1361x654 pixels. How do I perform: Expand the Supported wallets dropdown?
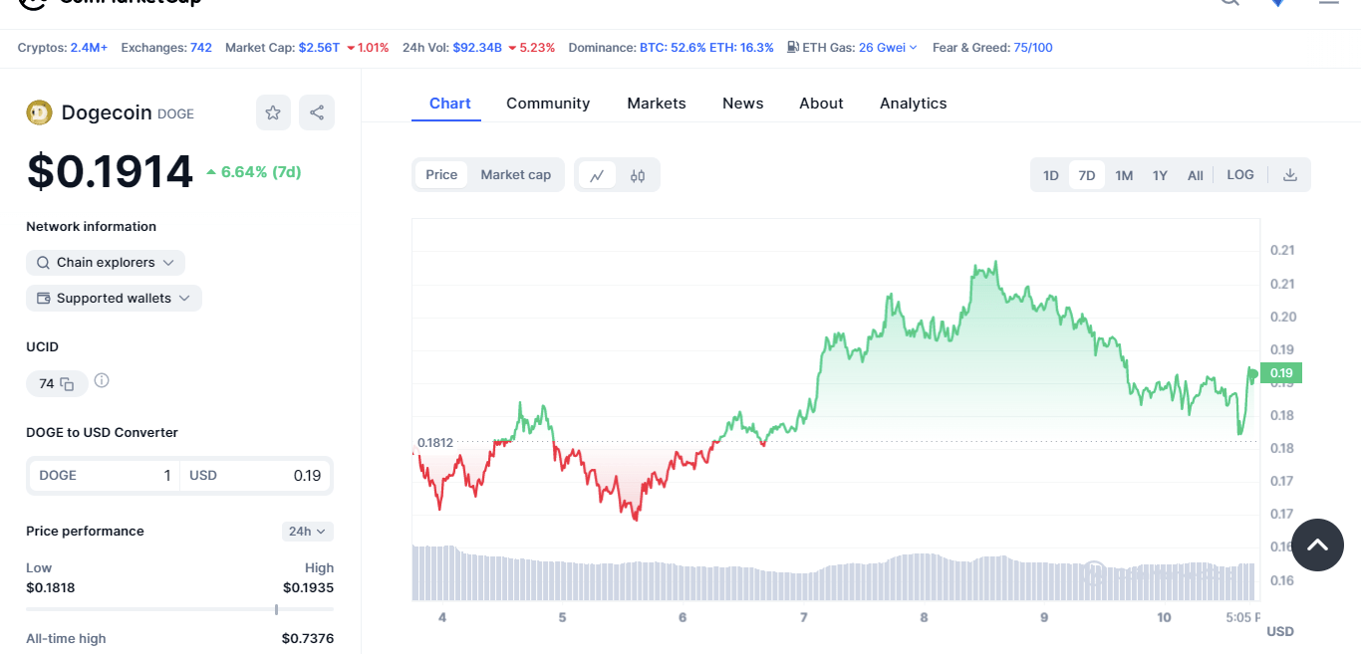(x=114, y=299)
